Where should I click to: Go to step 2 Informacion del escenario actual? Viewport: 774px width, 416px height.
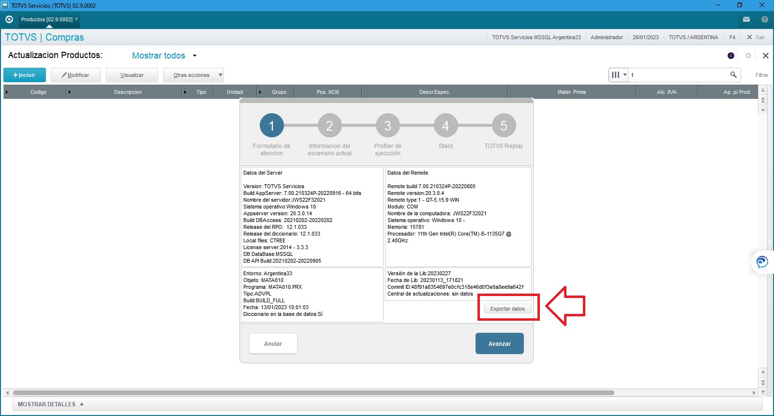tap(329, 126)
